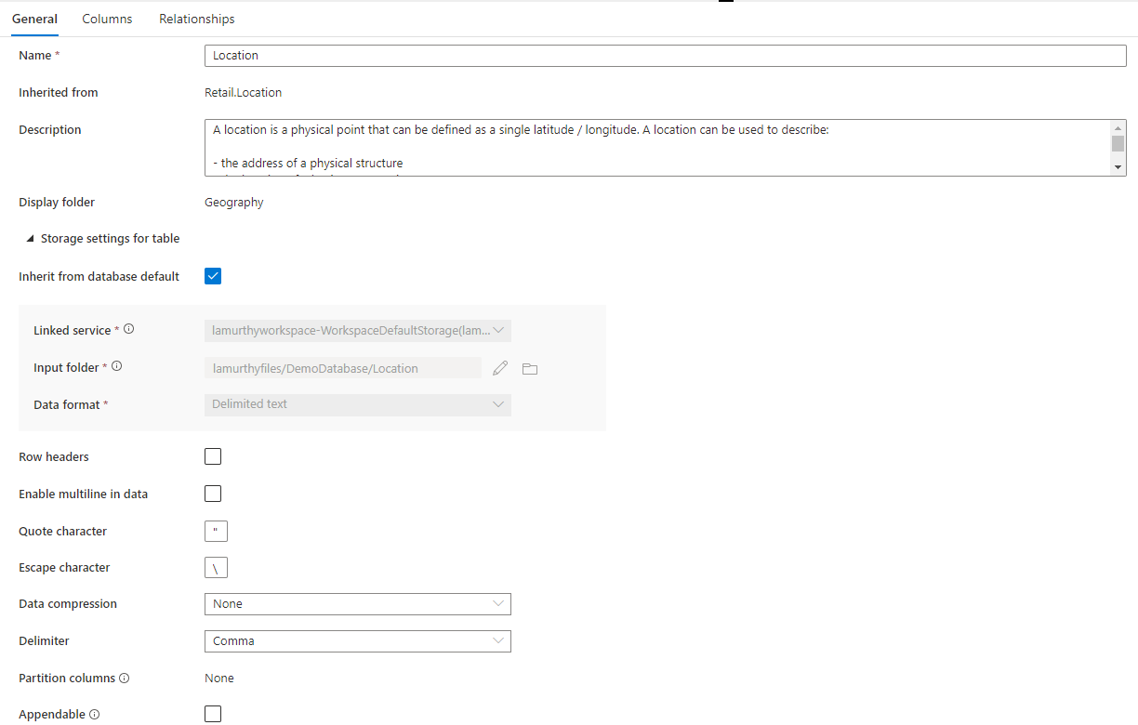Switch to the Columns tab
Image resolution: width=1138 pixels, height=725 pixels.
click(x=106, y=19)
